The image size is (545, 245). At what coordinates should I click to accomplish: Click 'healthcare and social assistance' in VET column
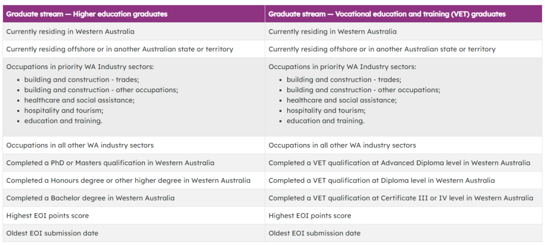(x=341, y=100)
